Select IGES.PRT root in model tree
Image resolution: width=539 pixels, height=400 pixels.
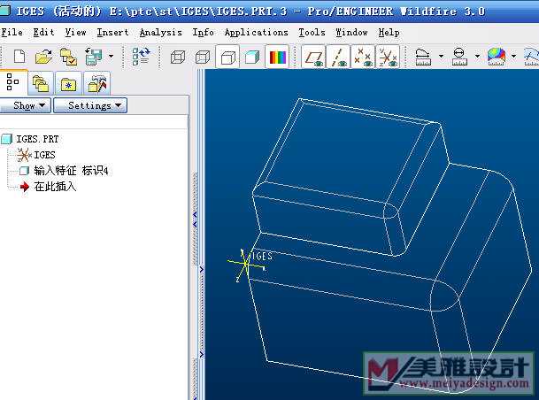(37, 139)
